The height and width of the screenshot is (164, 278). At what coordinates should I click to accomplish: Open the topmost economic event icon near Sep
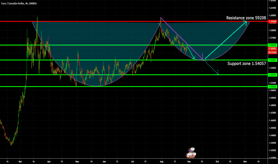point(191,150)
